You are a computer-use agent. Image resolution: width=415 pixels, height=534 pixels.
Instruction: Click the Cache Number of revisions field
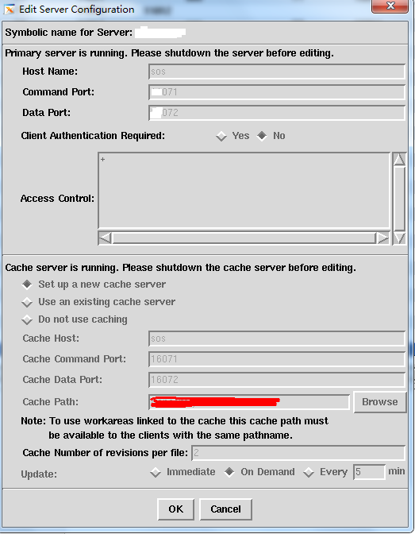[298, 453]
